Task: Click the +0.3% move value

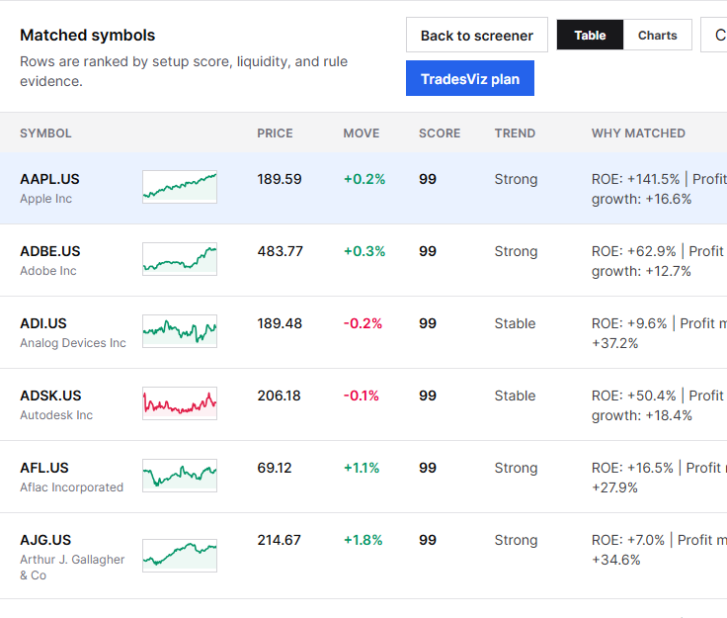Action: point(364,251)
